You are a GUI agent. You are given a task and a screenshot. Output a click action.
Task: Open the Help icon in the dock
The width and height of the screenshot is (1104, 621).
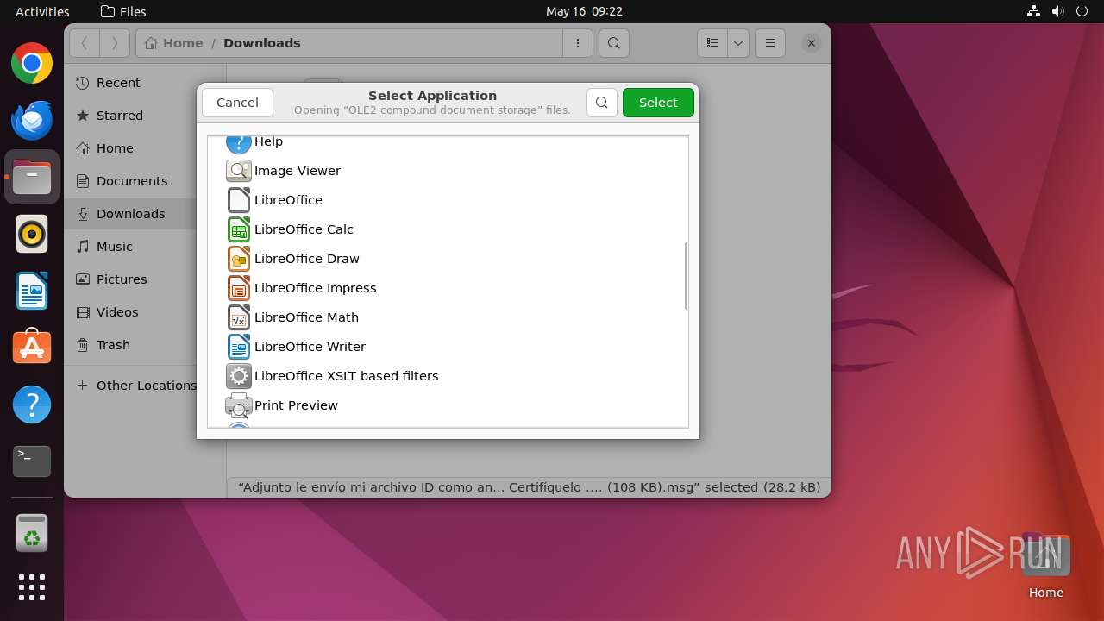pyautogui.click(x=32, y=405)
